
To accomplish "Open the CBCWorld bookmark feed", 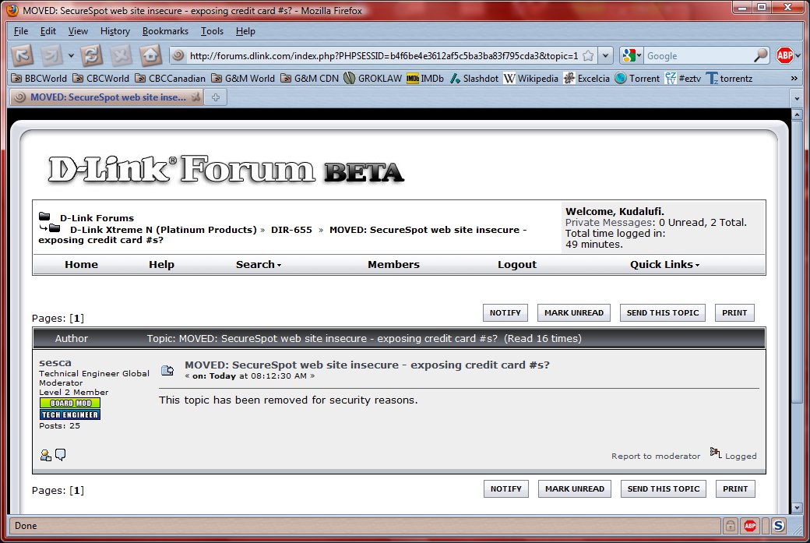I will point(100,79).
